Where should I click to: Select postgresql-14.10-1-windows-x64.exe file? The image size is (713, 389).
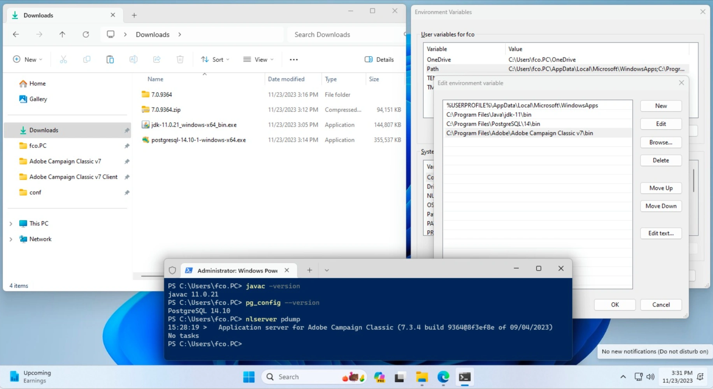198,140
